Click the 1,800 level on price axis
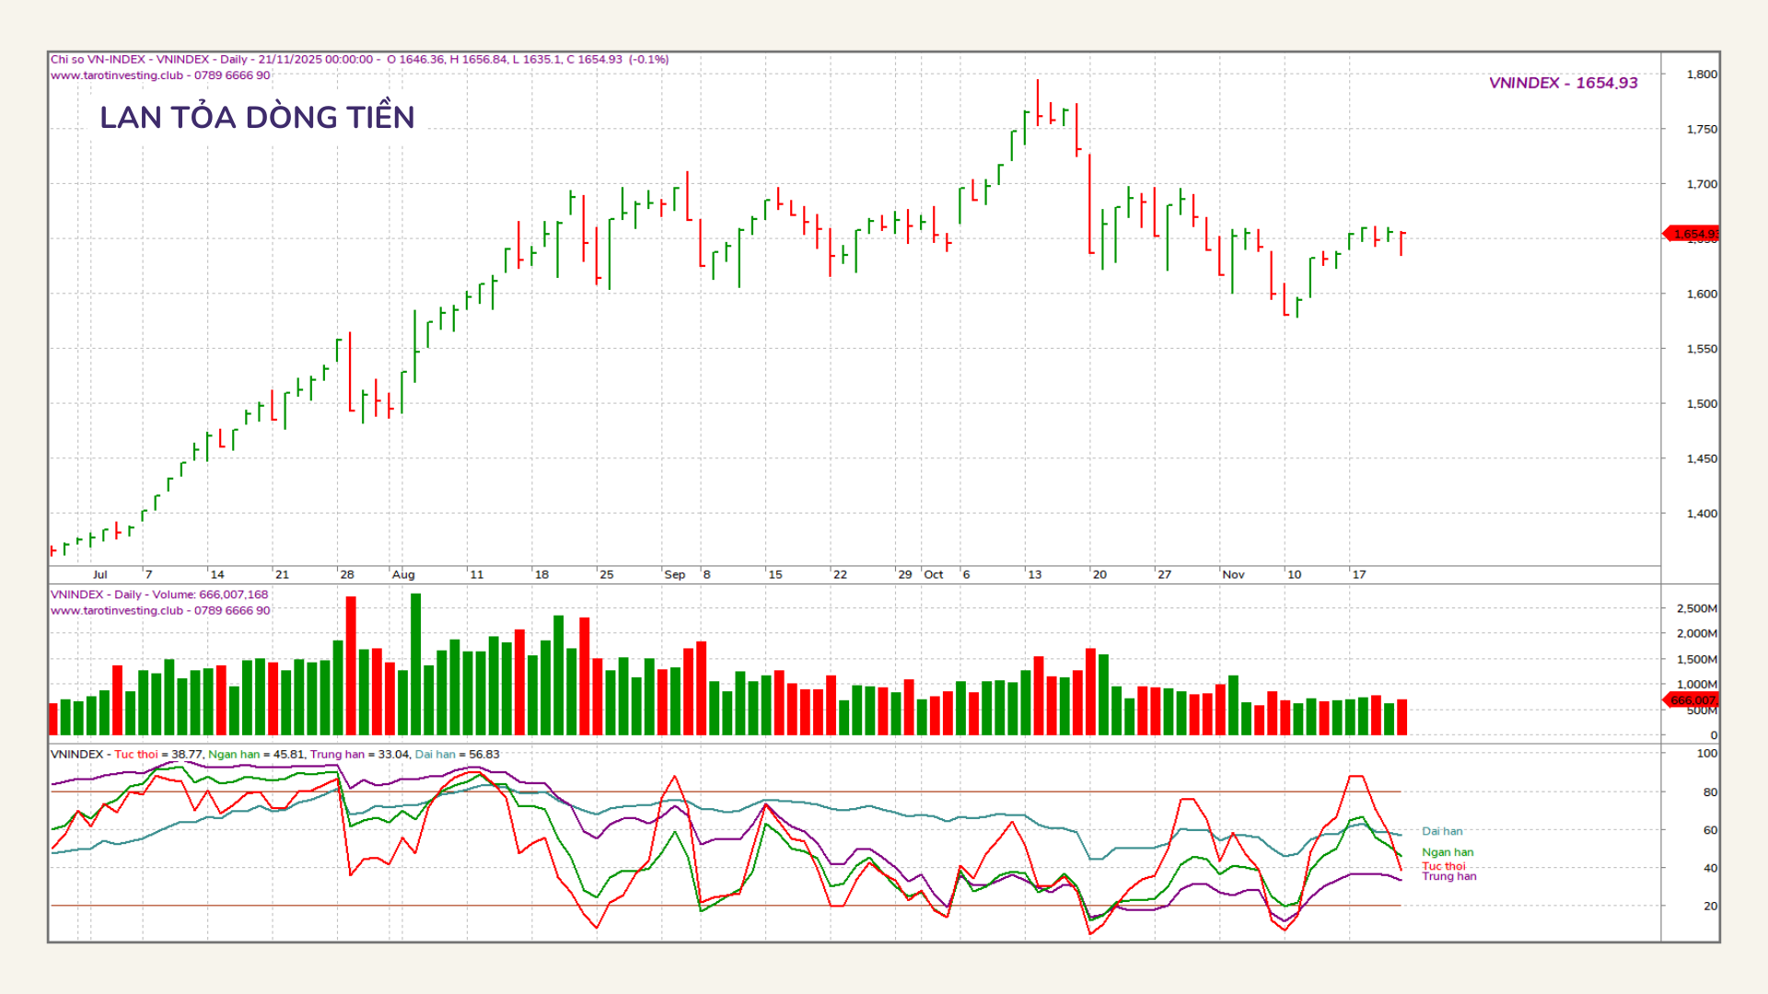 pyautogui.click(x=1701, y=75)
